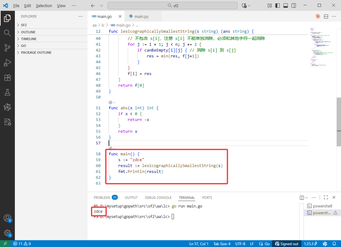Open the Edit menu
The image size is (341, 247).
(27, 6)
